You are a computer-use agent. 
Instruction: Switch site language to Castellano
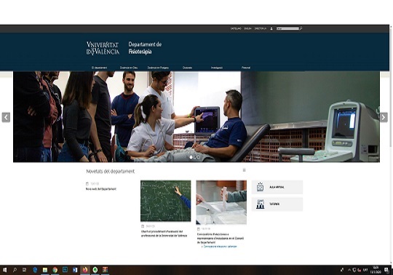click(x=236, y=28)
